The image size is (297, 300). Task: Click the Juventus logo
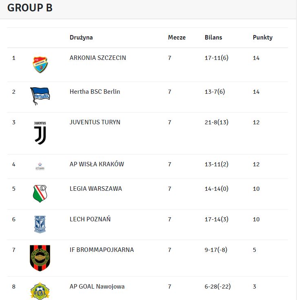(40, 133)
